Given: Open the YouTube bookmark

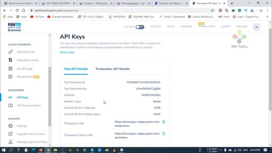Looking at the screenshot, I should click(x=37, y=17).
